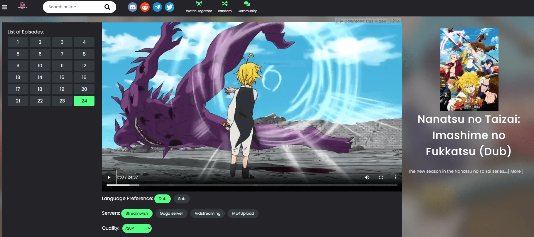Screen dimensions: 534x237
Task: Go to episode 8
Action: (x=84, y=54)
